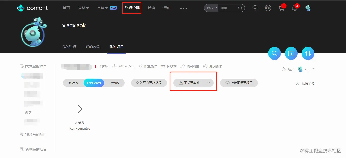Open 更多操作 more actions
The image size is (346, 158).
212,66
